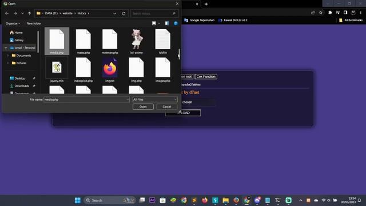The width and height of the screenshot is (366, 206).
Task: Select the images.php file
Action: click(x=162, y=70)
